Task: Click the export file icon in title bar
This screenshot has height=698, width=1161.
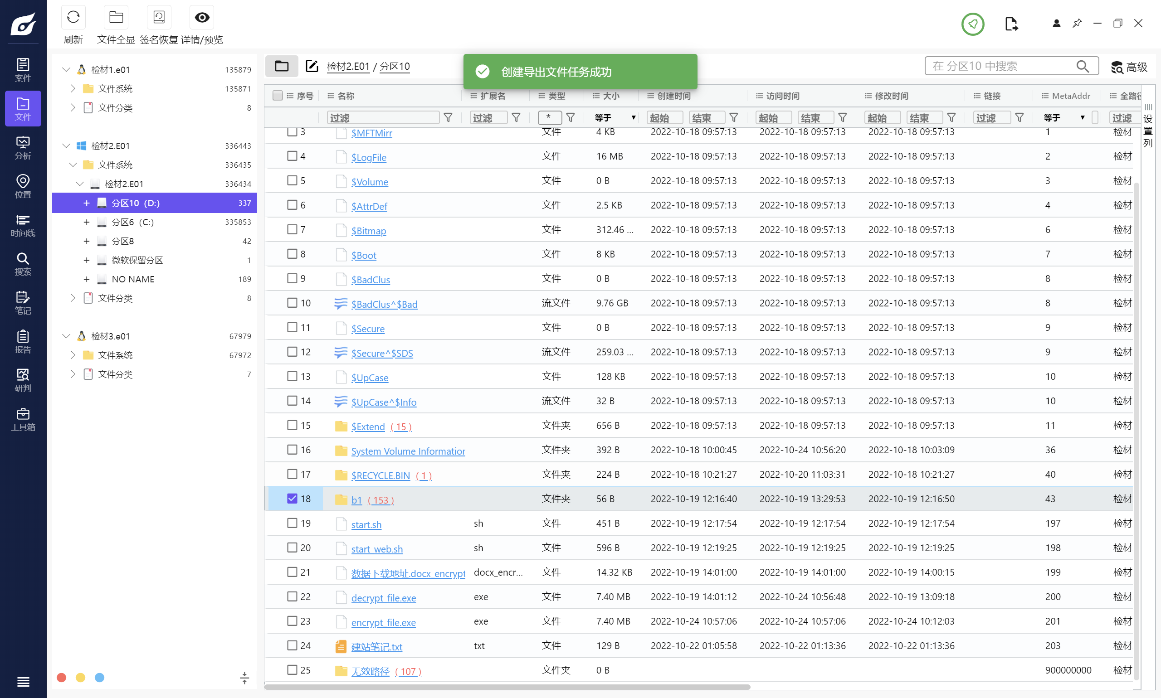Action: tap(1011, 24)
